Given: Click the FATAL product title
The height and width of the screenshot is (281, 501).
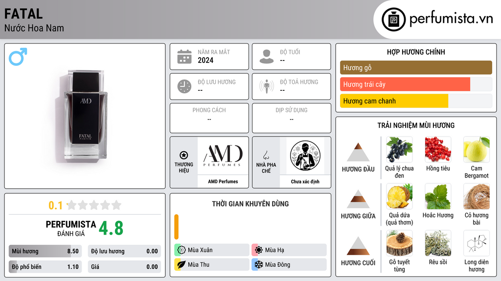Looking at the screenshot, I should (23, 14).
